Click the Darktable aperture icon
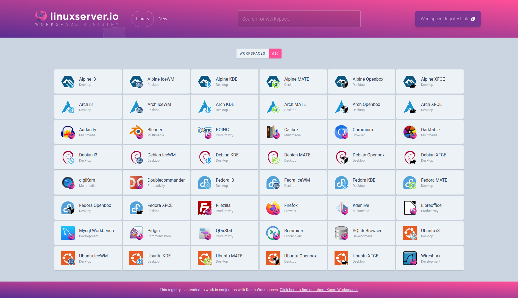 tap(410, 132)
